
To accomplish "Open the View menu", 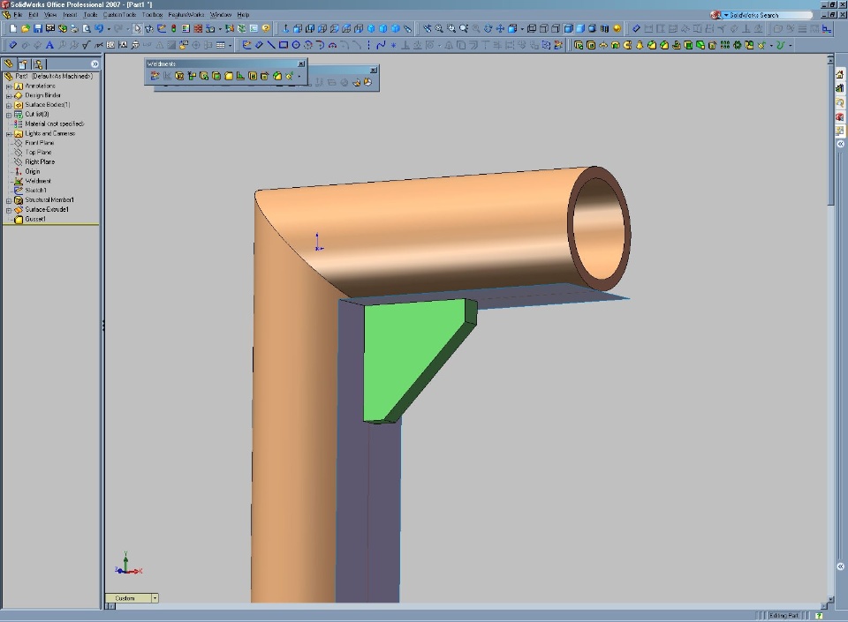I will coord(50,15).
